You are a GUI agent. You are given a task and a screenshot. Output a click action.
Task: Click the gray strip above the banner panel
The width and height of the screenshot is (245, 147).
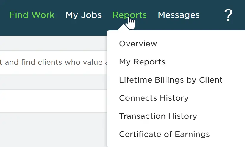[x=54, y=43]
